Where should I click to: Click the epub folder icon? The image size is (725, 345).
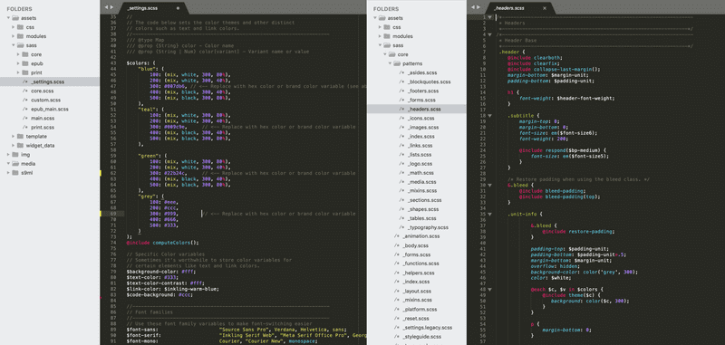[25, 63]
